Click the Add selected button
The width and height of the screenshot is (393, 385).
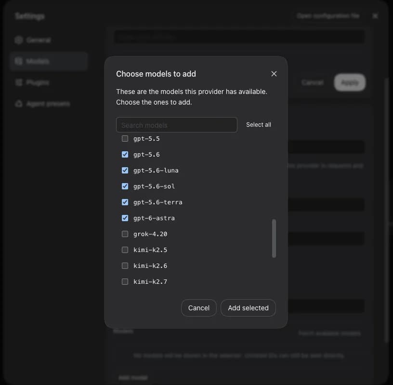point(248,308)
